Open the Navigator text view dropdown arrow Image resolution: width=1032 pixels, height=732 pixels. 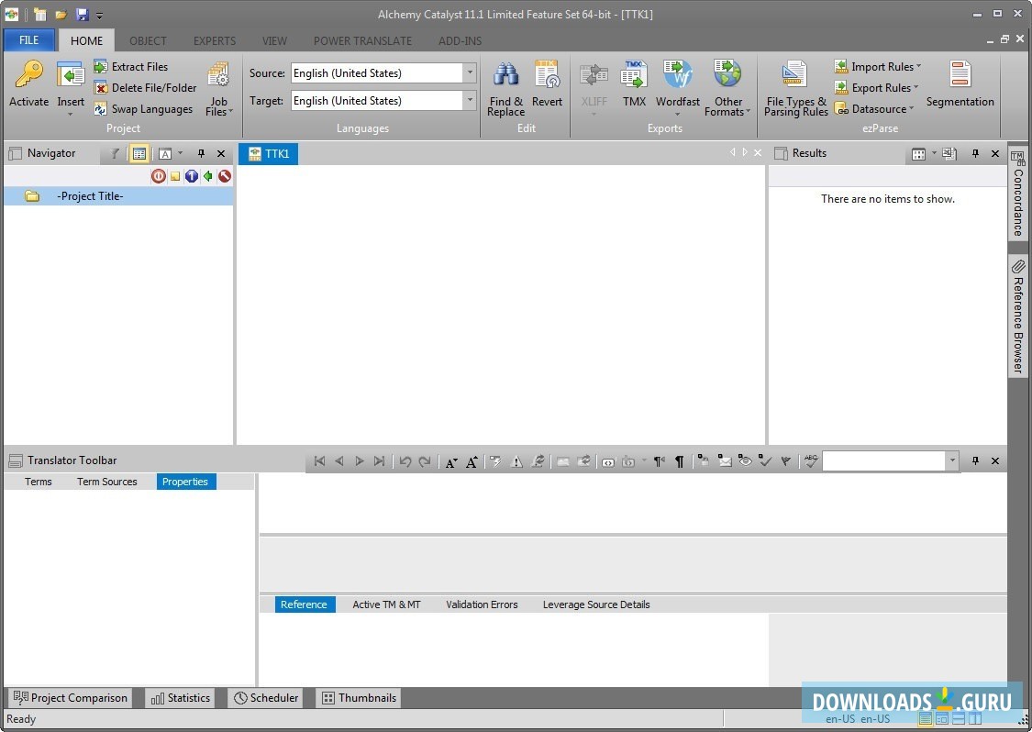pyautogui.click(x=181, y=153)
